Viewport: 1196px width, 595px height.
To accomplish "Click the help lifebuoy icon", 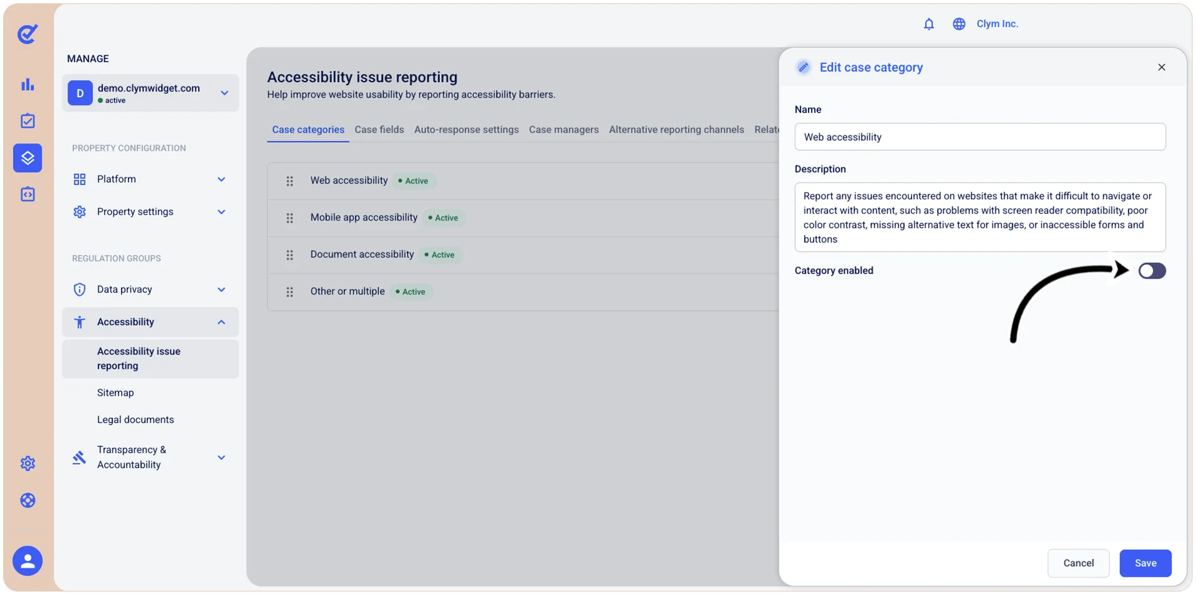I will [27, 500].
